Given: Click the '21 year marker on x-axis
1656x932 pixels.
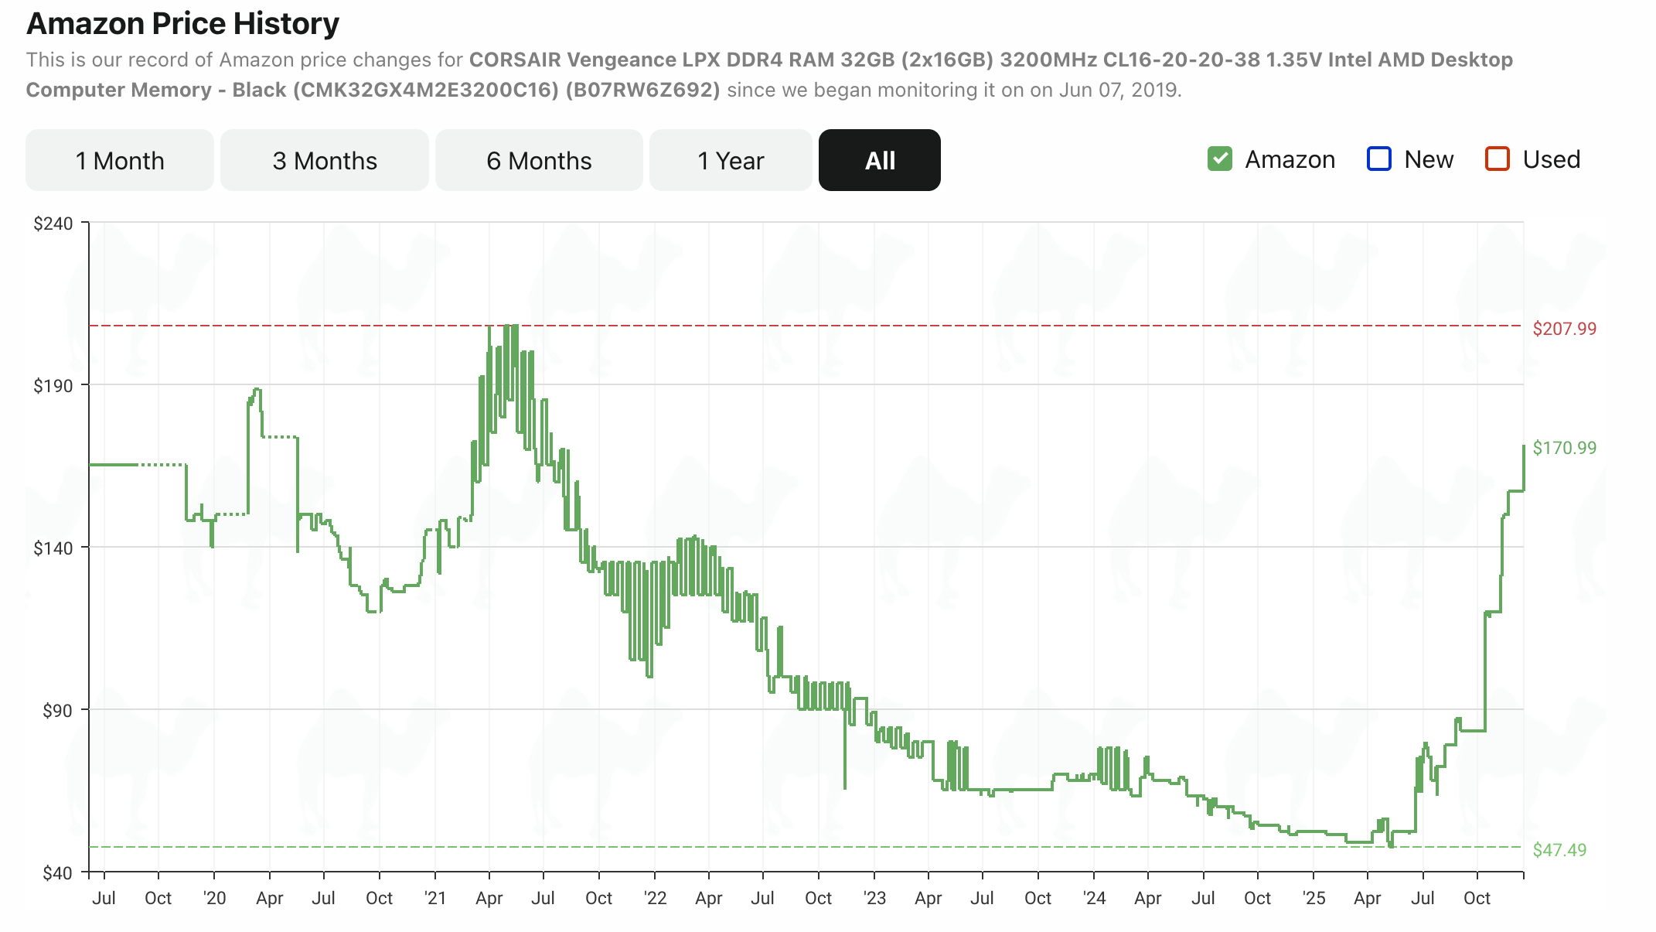Looking at the screenshot, I should pyautogui.click(x=435, y=898).
